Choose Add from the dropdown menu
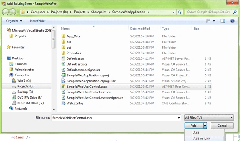This screenshot has height=141, width=240. 205,133
